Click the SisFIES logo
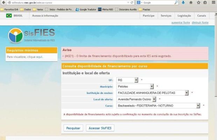Image resolution: width=217 pixels, height=140 pixels. [31, 36]
